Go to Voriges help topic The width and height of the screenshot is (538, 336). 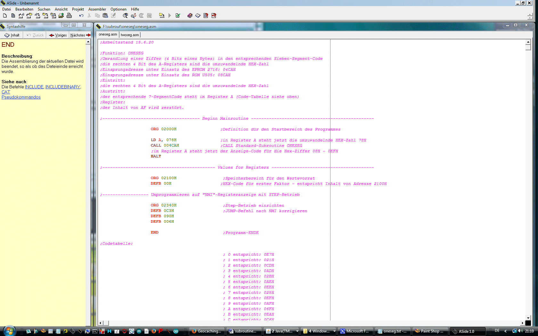pyautogui.click(x=58, y=35)
